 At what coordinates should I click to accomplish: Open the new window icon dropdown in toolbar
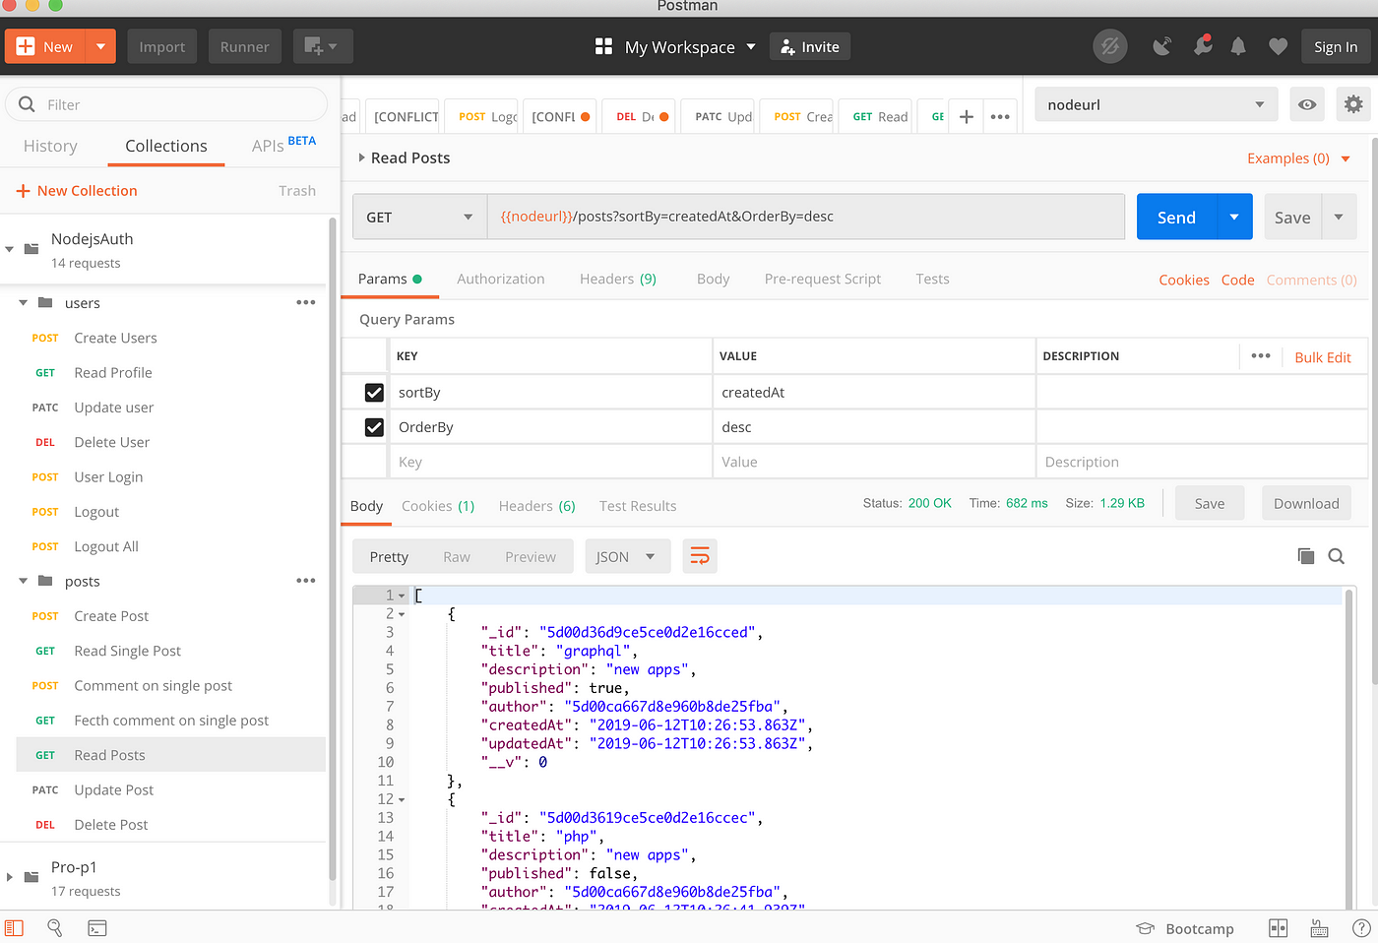tap(322, 46)
